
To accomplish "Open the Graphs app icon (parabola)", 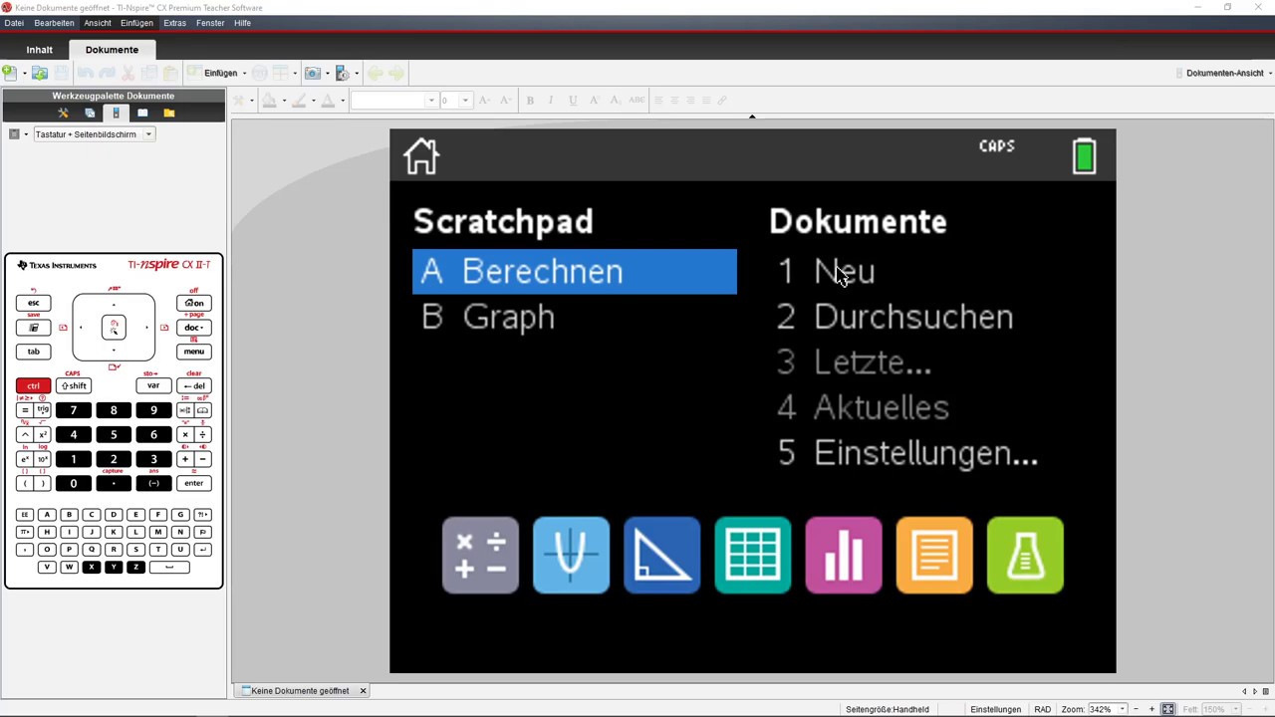I will 571,556.
